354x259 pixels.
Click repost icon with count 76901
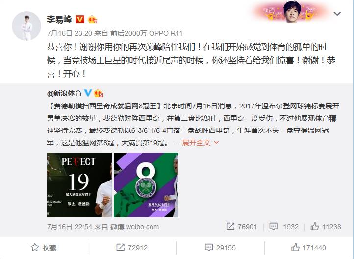242,226
